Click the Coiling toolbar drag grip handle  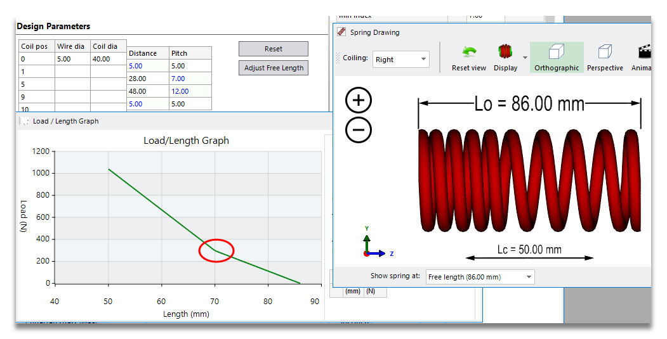(x=338, y=58)
